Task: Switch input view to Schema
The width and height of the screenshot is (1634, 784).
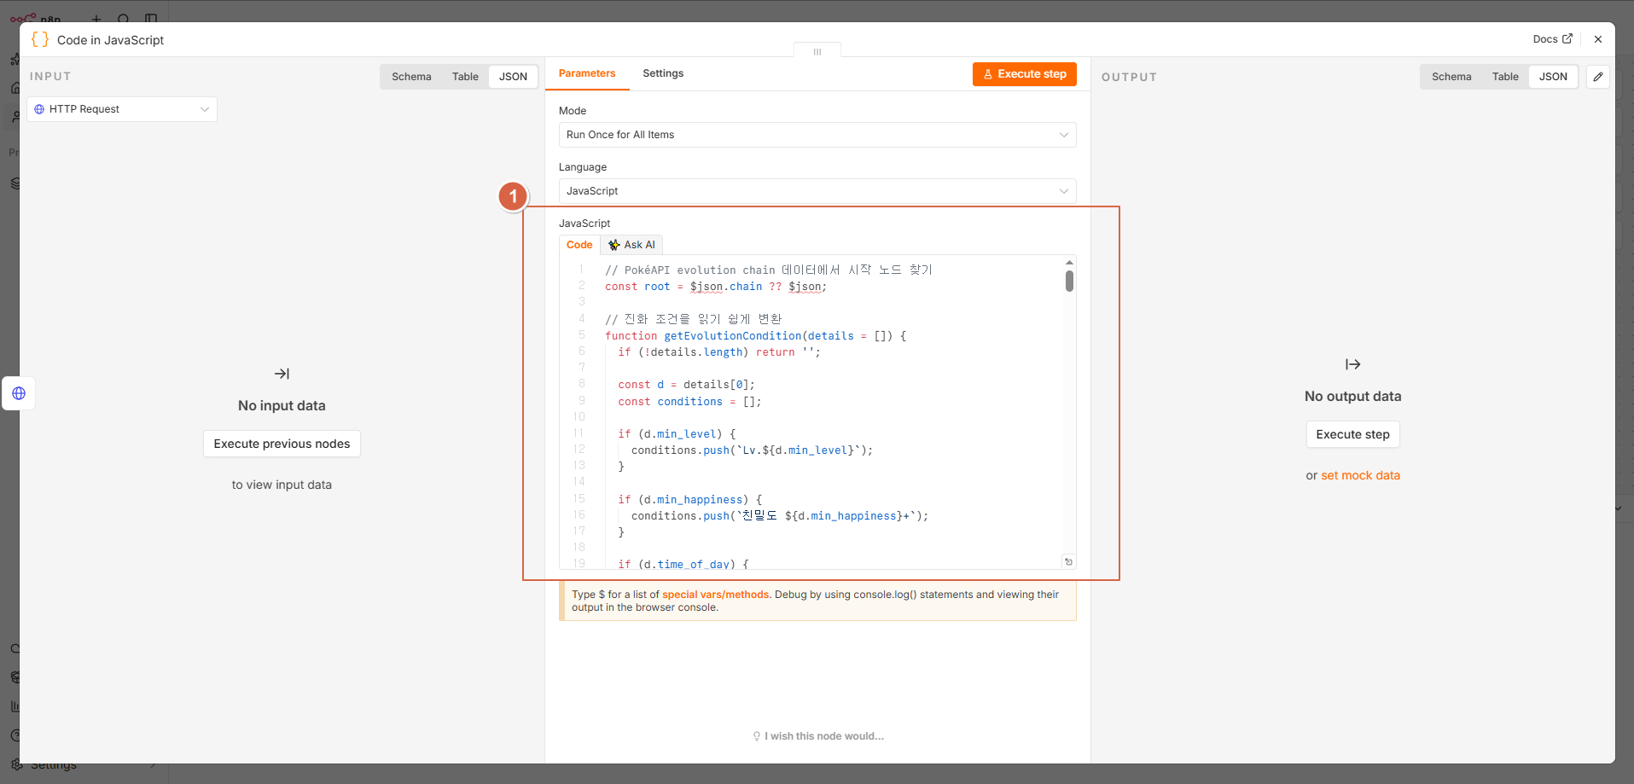Action: click(x=411, y=77)
